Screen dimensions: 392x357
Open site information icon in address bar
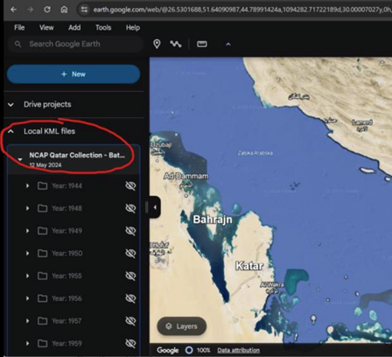click(x=84, y=10)
